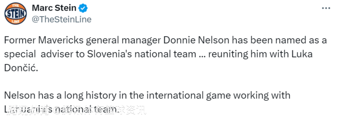Click the blue verified checkmark badge
The width and height of the screenshot is (337, 121).
coord(83,8)
